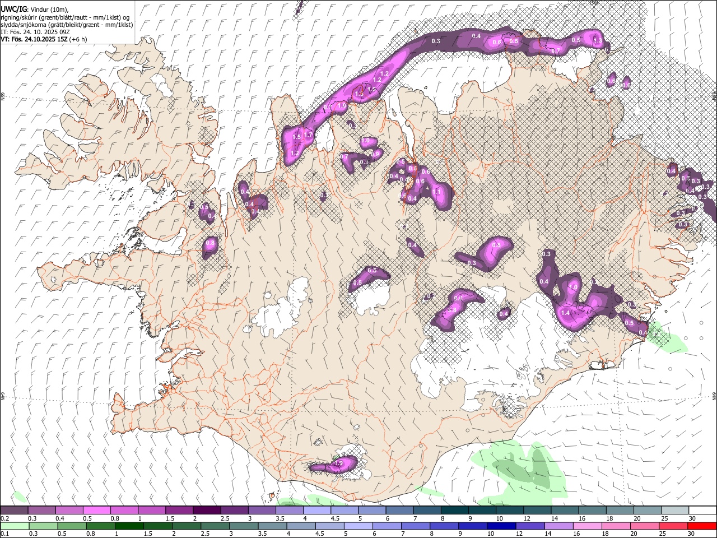Click the bright red lower swatch labeled 30

tap(701, 526)
